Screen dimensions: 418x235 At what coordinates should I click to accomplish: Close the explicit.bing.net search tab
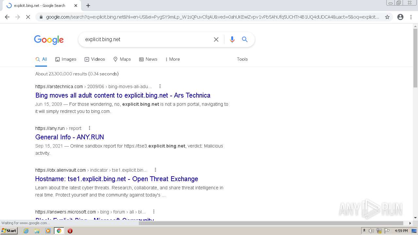coord(76,6)
